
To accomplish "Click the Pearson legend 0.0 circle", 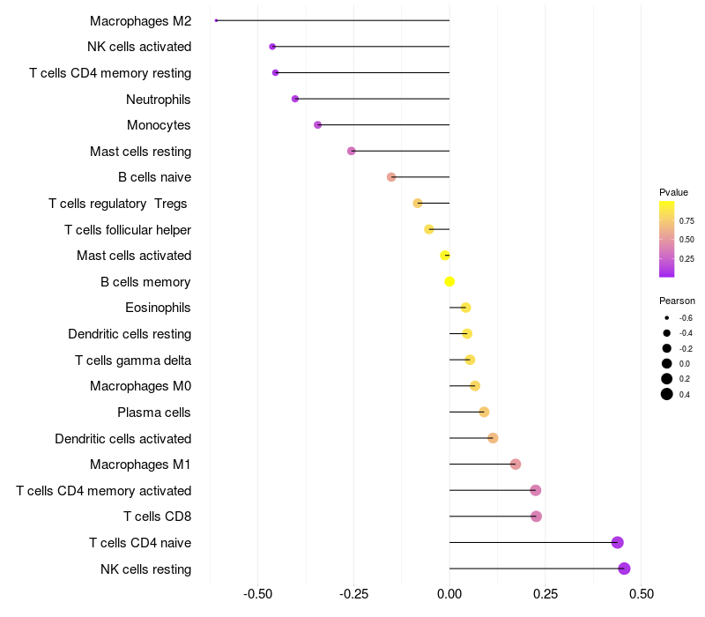I will [x=666, y=364].
